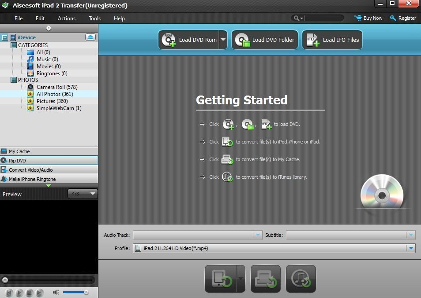The image size is (421, 298).
Task: Switch to the Rip DVD tab
Action: [x=49, y=160]
